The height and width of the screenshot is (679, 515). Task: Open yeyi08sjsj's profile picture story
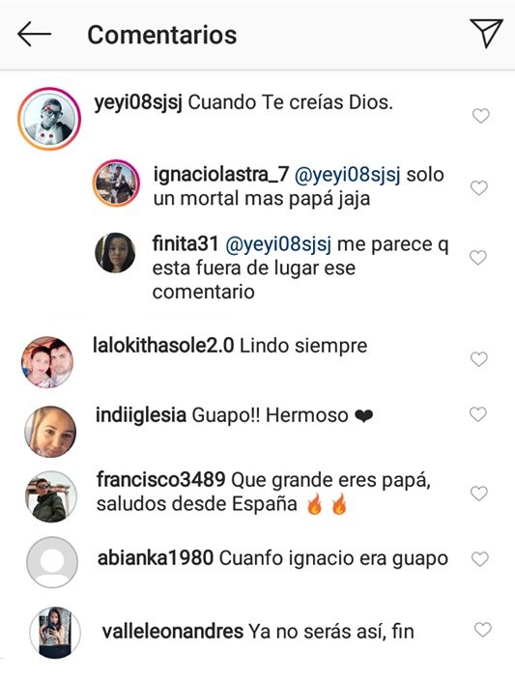click(49, 119)
